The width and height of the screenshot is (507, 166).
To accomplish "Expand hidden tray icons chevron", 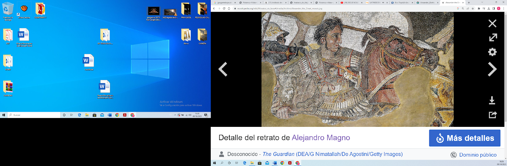I will tap(175, 115).
